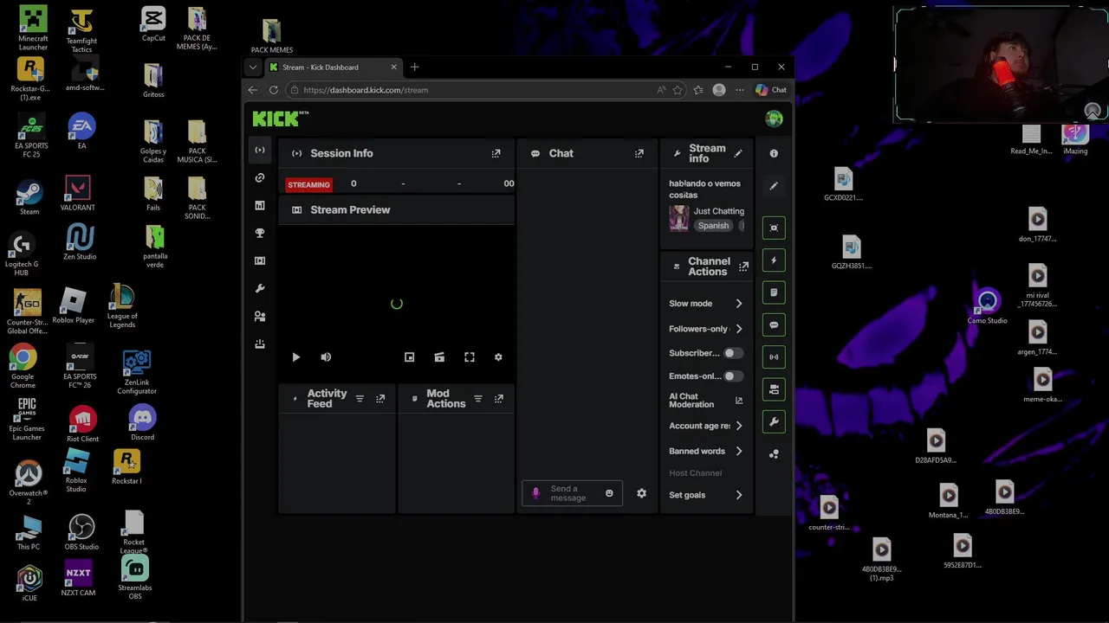
Task: Open the wrench settings icon in left sidebar
Action: coord(260,288)
